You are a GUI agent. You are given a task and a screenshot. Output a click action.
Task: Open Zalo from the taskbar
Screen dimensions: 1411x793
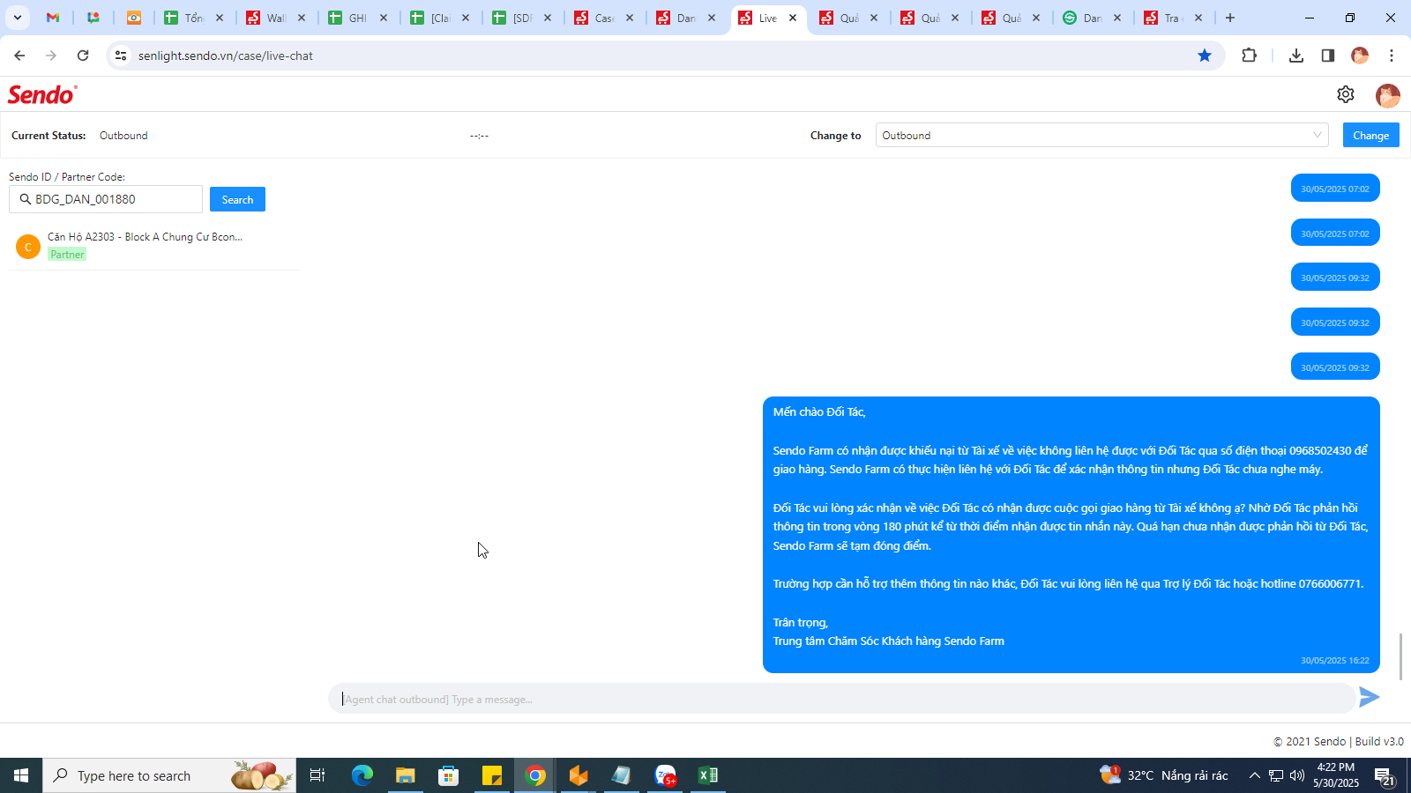[666, 775]
